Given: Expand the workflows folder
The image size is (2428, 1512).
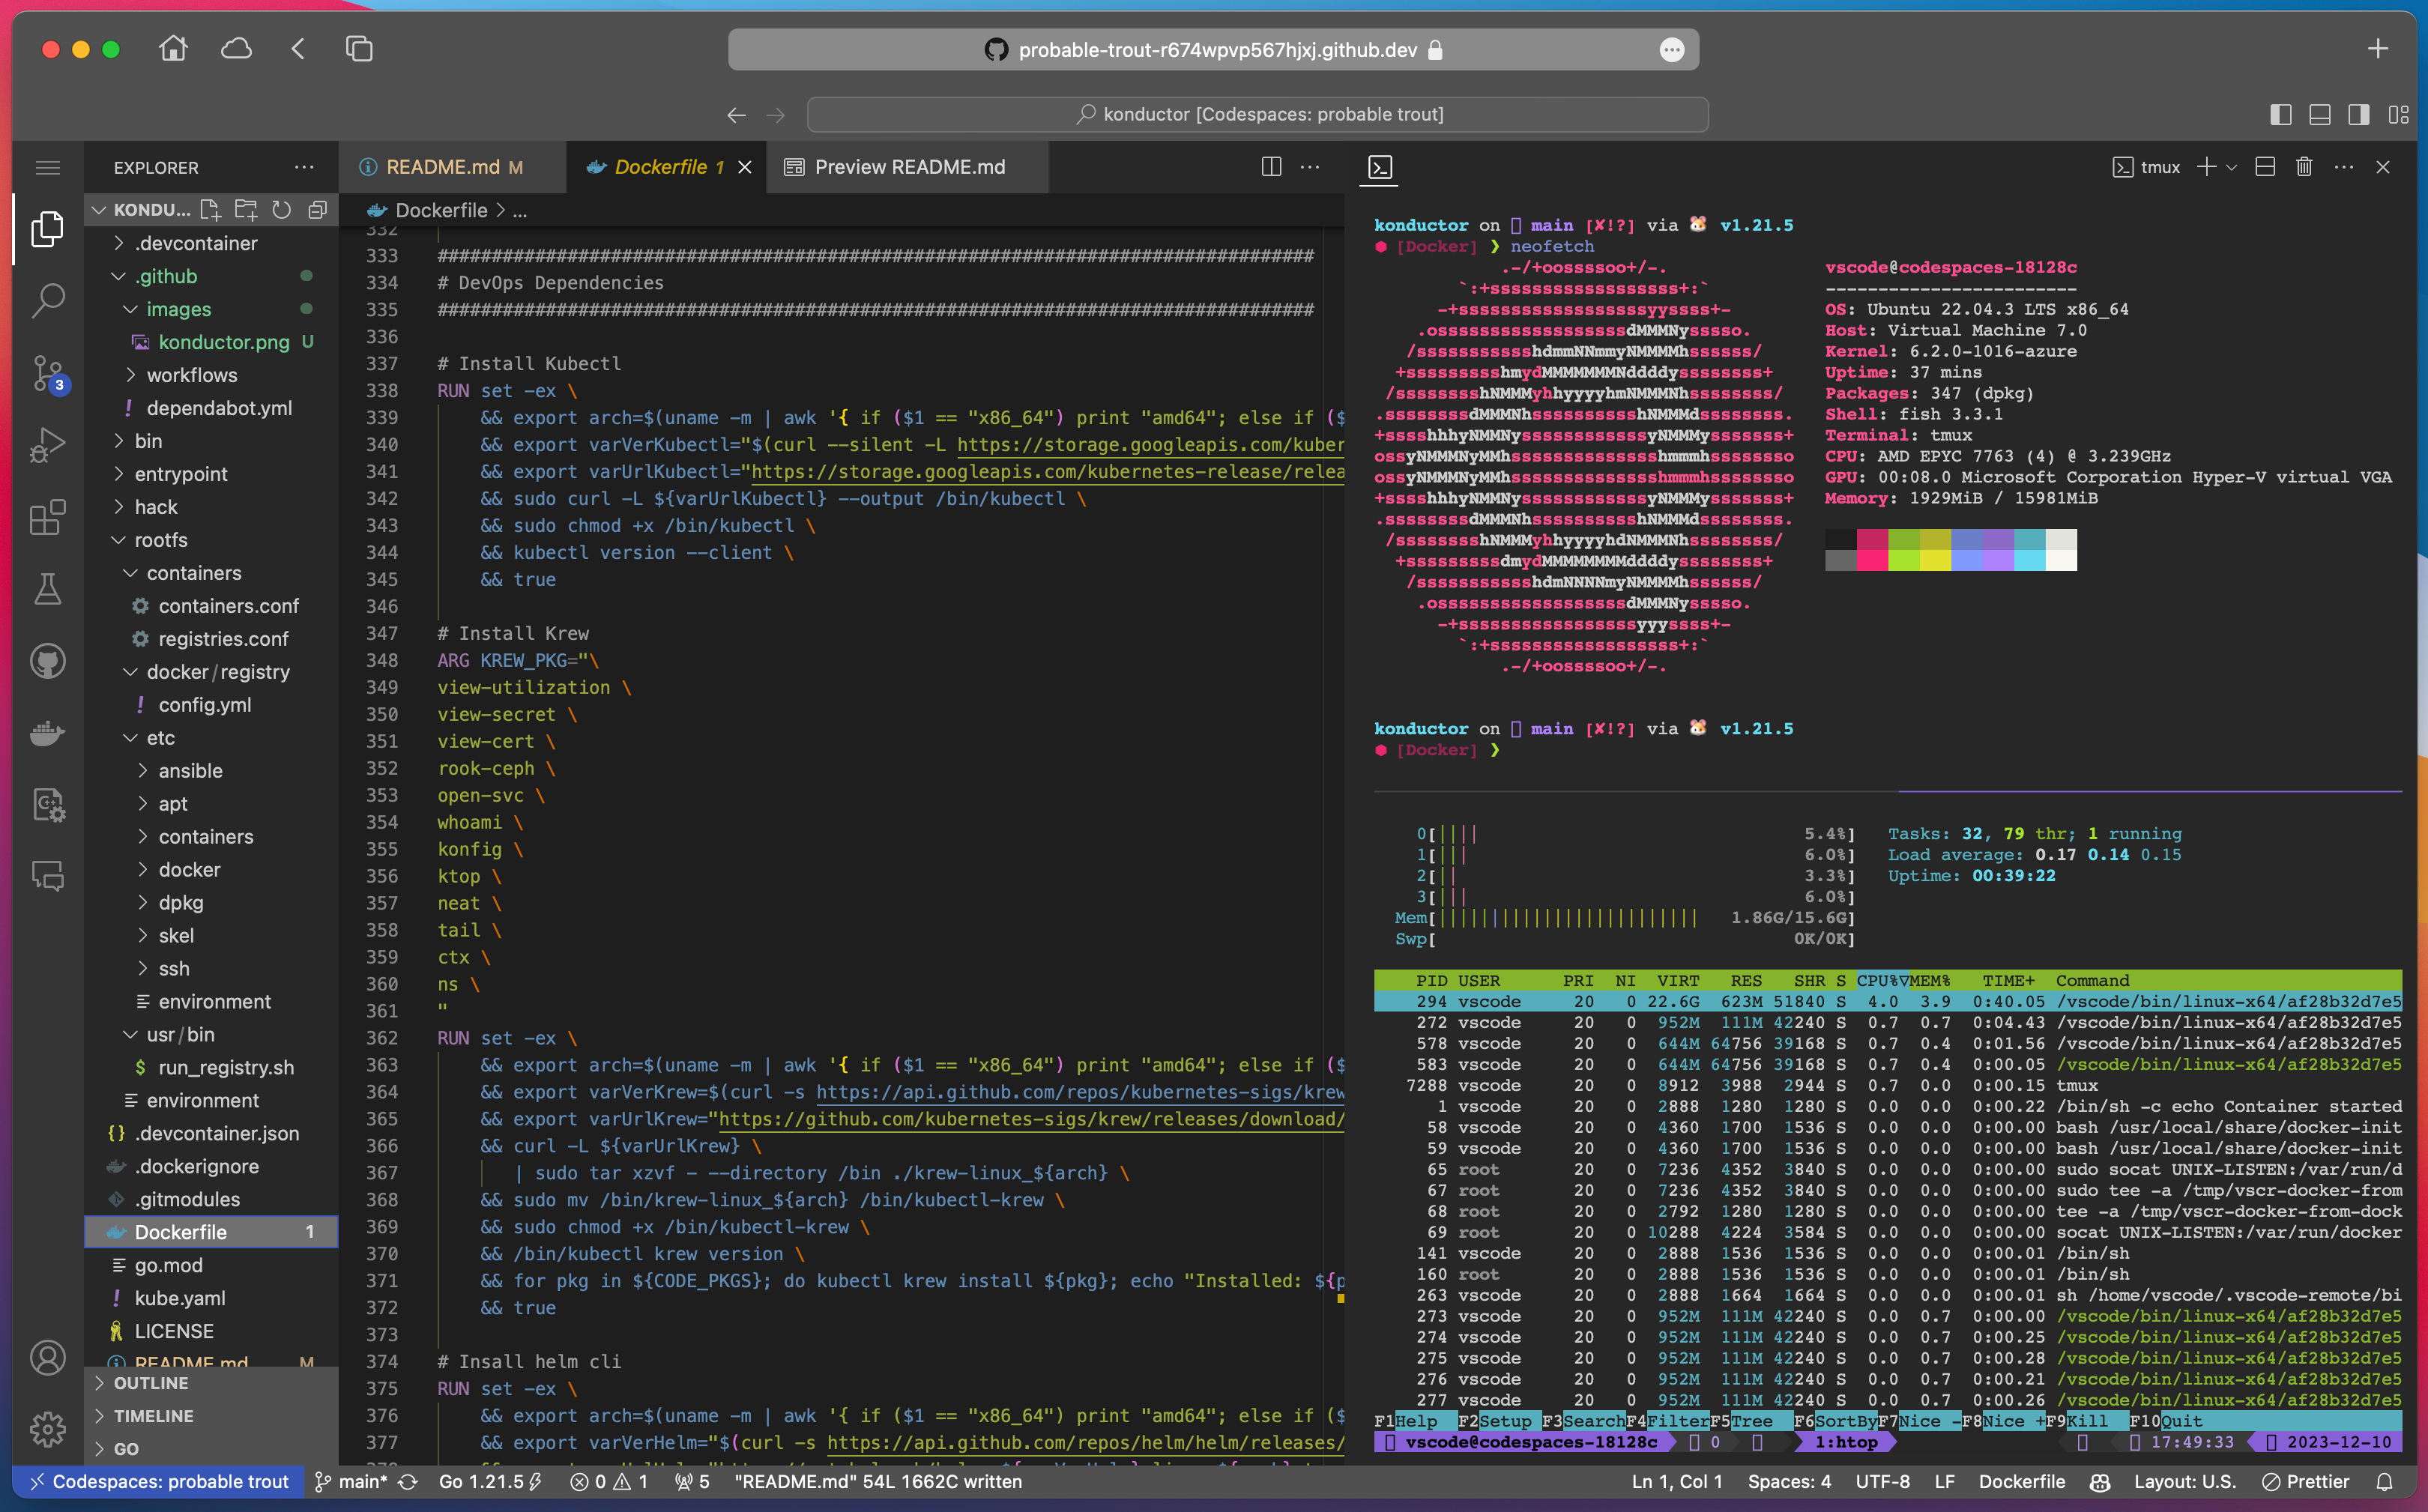Looking at the screenshot, I should click(191, 375).
